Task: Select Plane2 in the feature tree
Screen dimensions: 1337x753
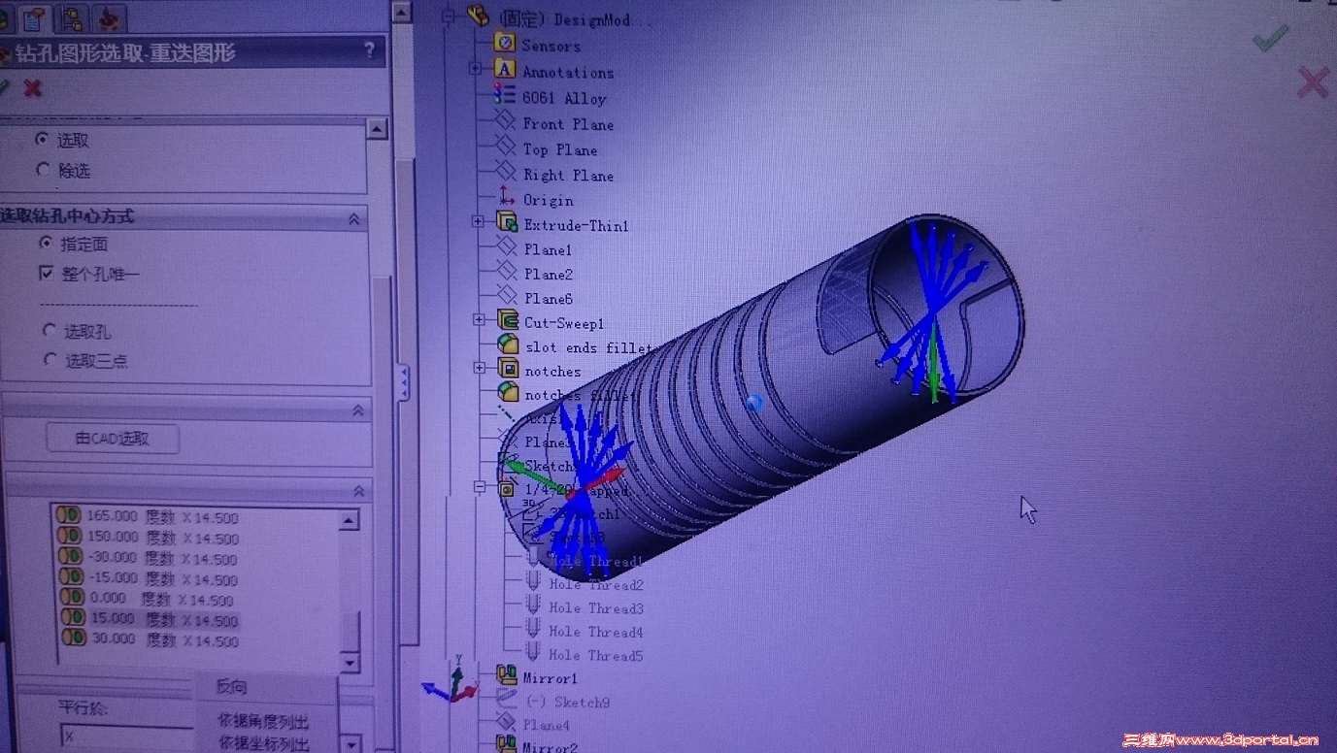Action: (548, 274)
